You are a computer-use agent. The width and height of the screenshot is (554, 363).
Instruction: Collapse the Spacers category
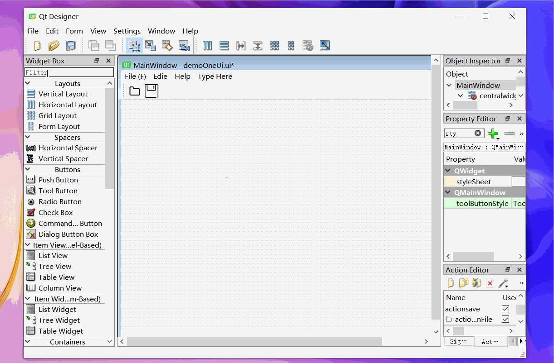(x=27, y=137)
